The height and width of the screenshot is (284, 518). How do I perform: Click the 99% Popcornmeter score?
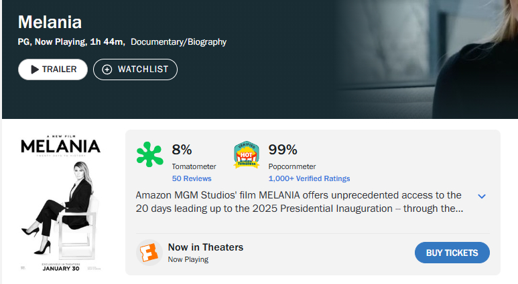point(283,150)
